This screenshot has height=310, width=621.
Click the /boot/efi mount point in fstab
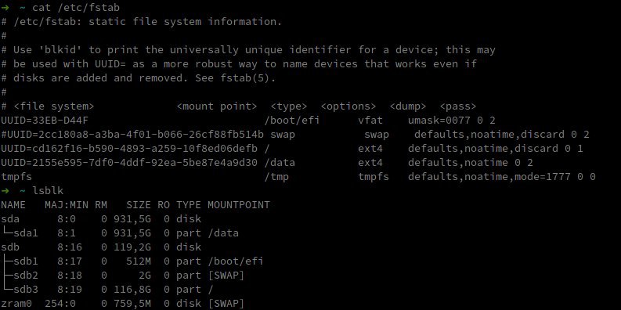tap(291, 121)
